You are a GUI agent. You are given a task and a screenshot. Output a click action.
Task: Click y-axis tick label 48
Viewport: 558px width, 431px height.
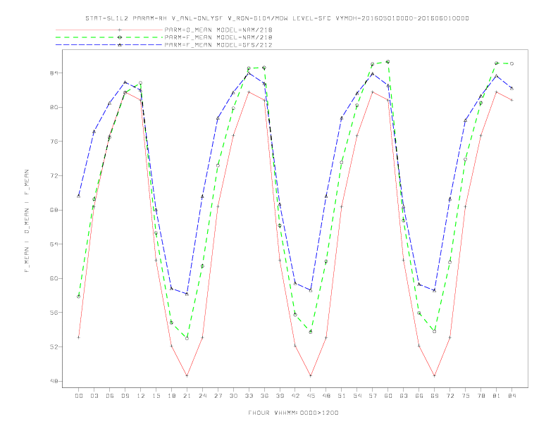[54, 381]
